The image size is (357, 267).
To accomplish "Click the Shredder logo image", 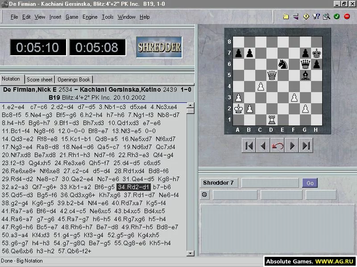I will point(159,47).
